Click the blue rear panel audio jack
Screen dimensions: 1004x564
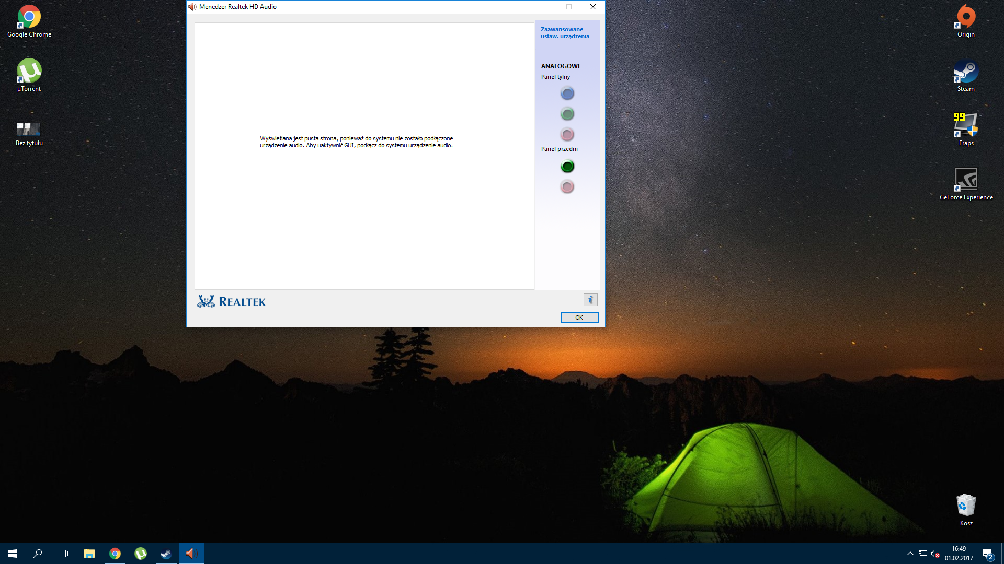pos(567,93)
